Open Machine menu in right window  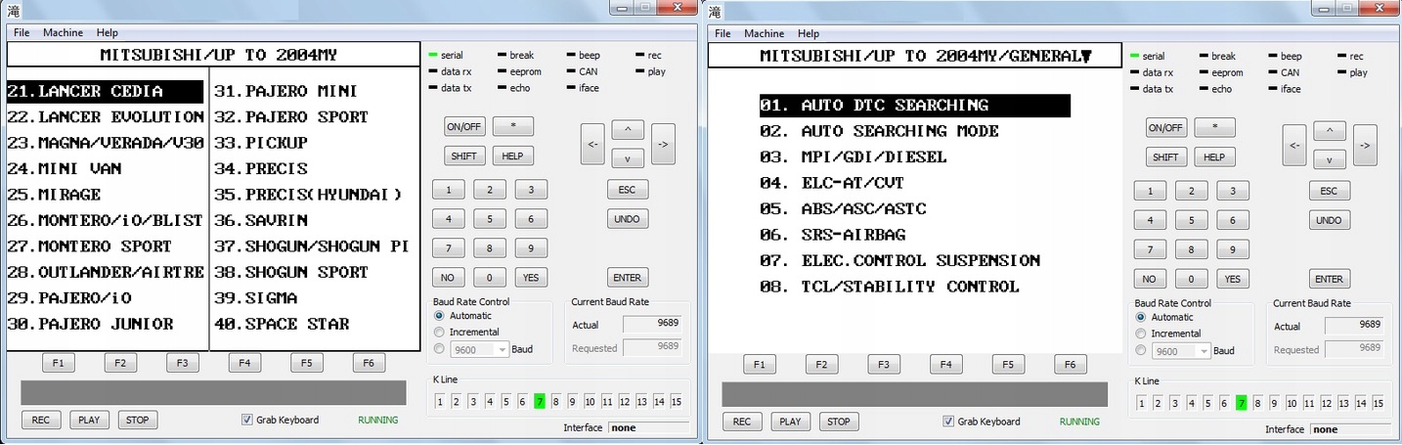point(764,33)
